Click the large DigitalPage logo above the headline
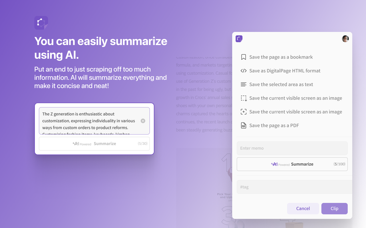The height and width of the screenshot is (228, 366). click(41, 23)
